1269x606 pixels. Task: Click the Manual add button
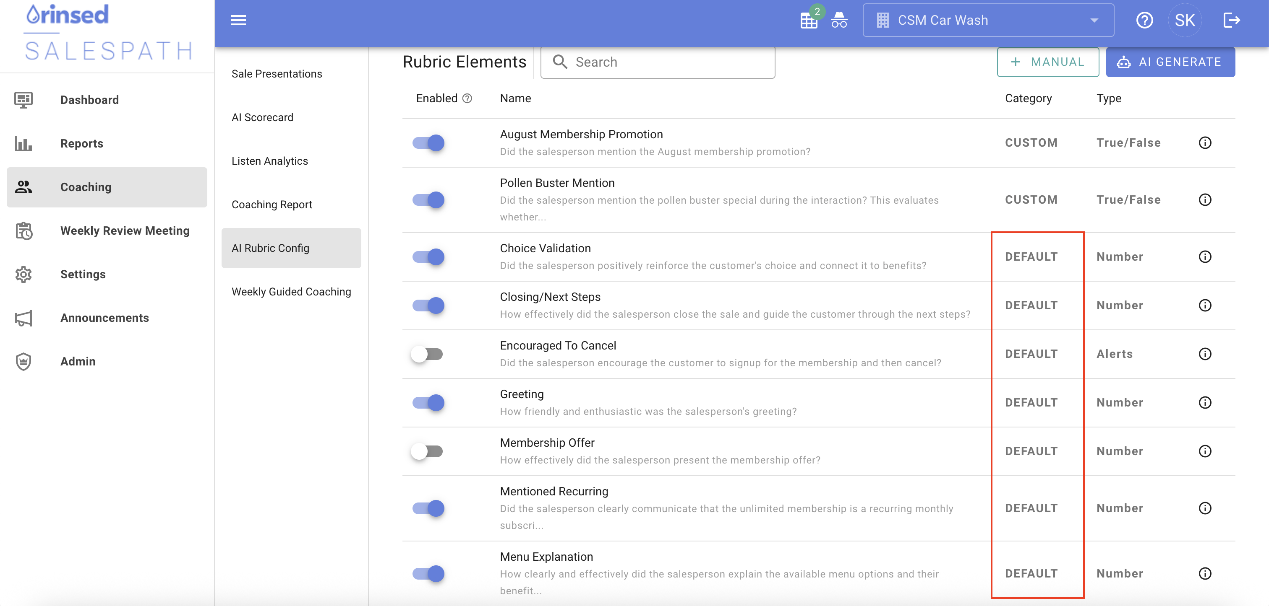coord(1048,62)
